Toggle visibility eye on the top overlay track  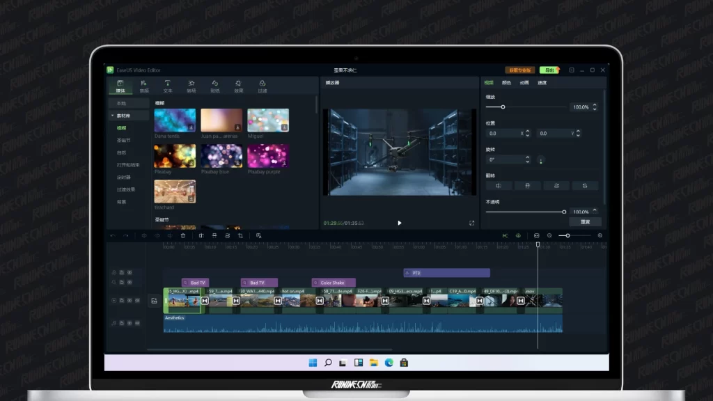point(129,272)
